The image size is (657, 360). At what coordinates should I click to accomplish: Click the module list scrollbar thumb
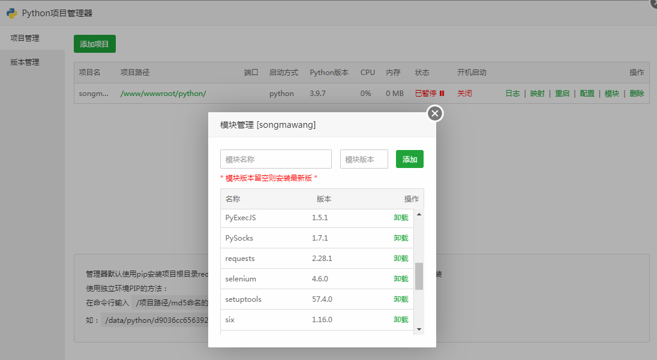click(419, 276)
